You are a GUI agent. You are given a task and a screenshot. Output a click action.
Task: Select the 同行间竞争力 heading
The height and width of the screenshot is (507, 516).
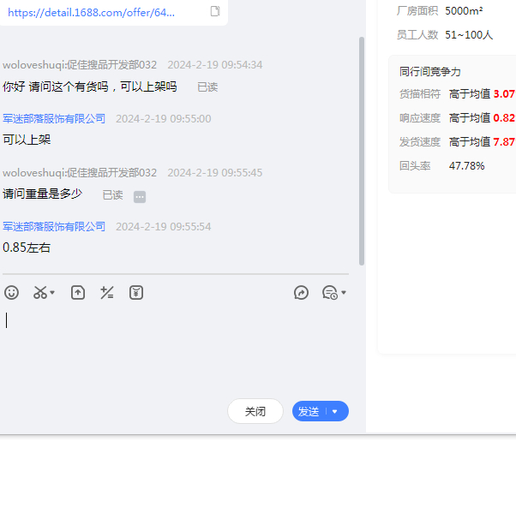tap(429, 72)
